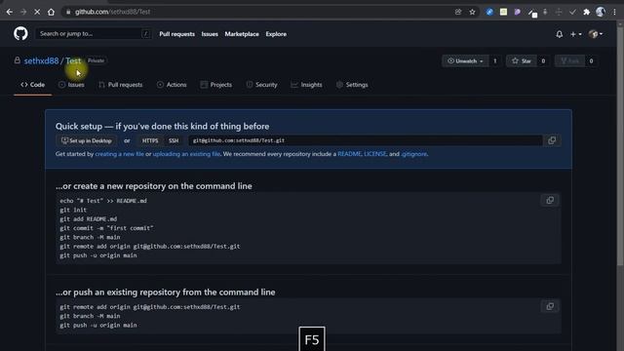
Task: Open the Chrome profile avatar
Action: point(601,12)
